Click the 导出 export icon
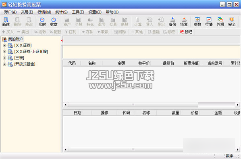The width and height of the screenshot is (241, 159). (161, 22)
